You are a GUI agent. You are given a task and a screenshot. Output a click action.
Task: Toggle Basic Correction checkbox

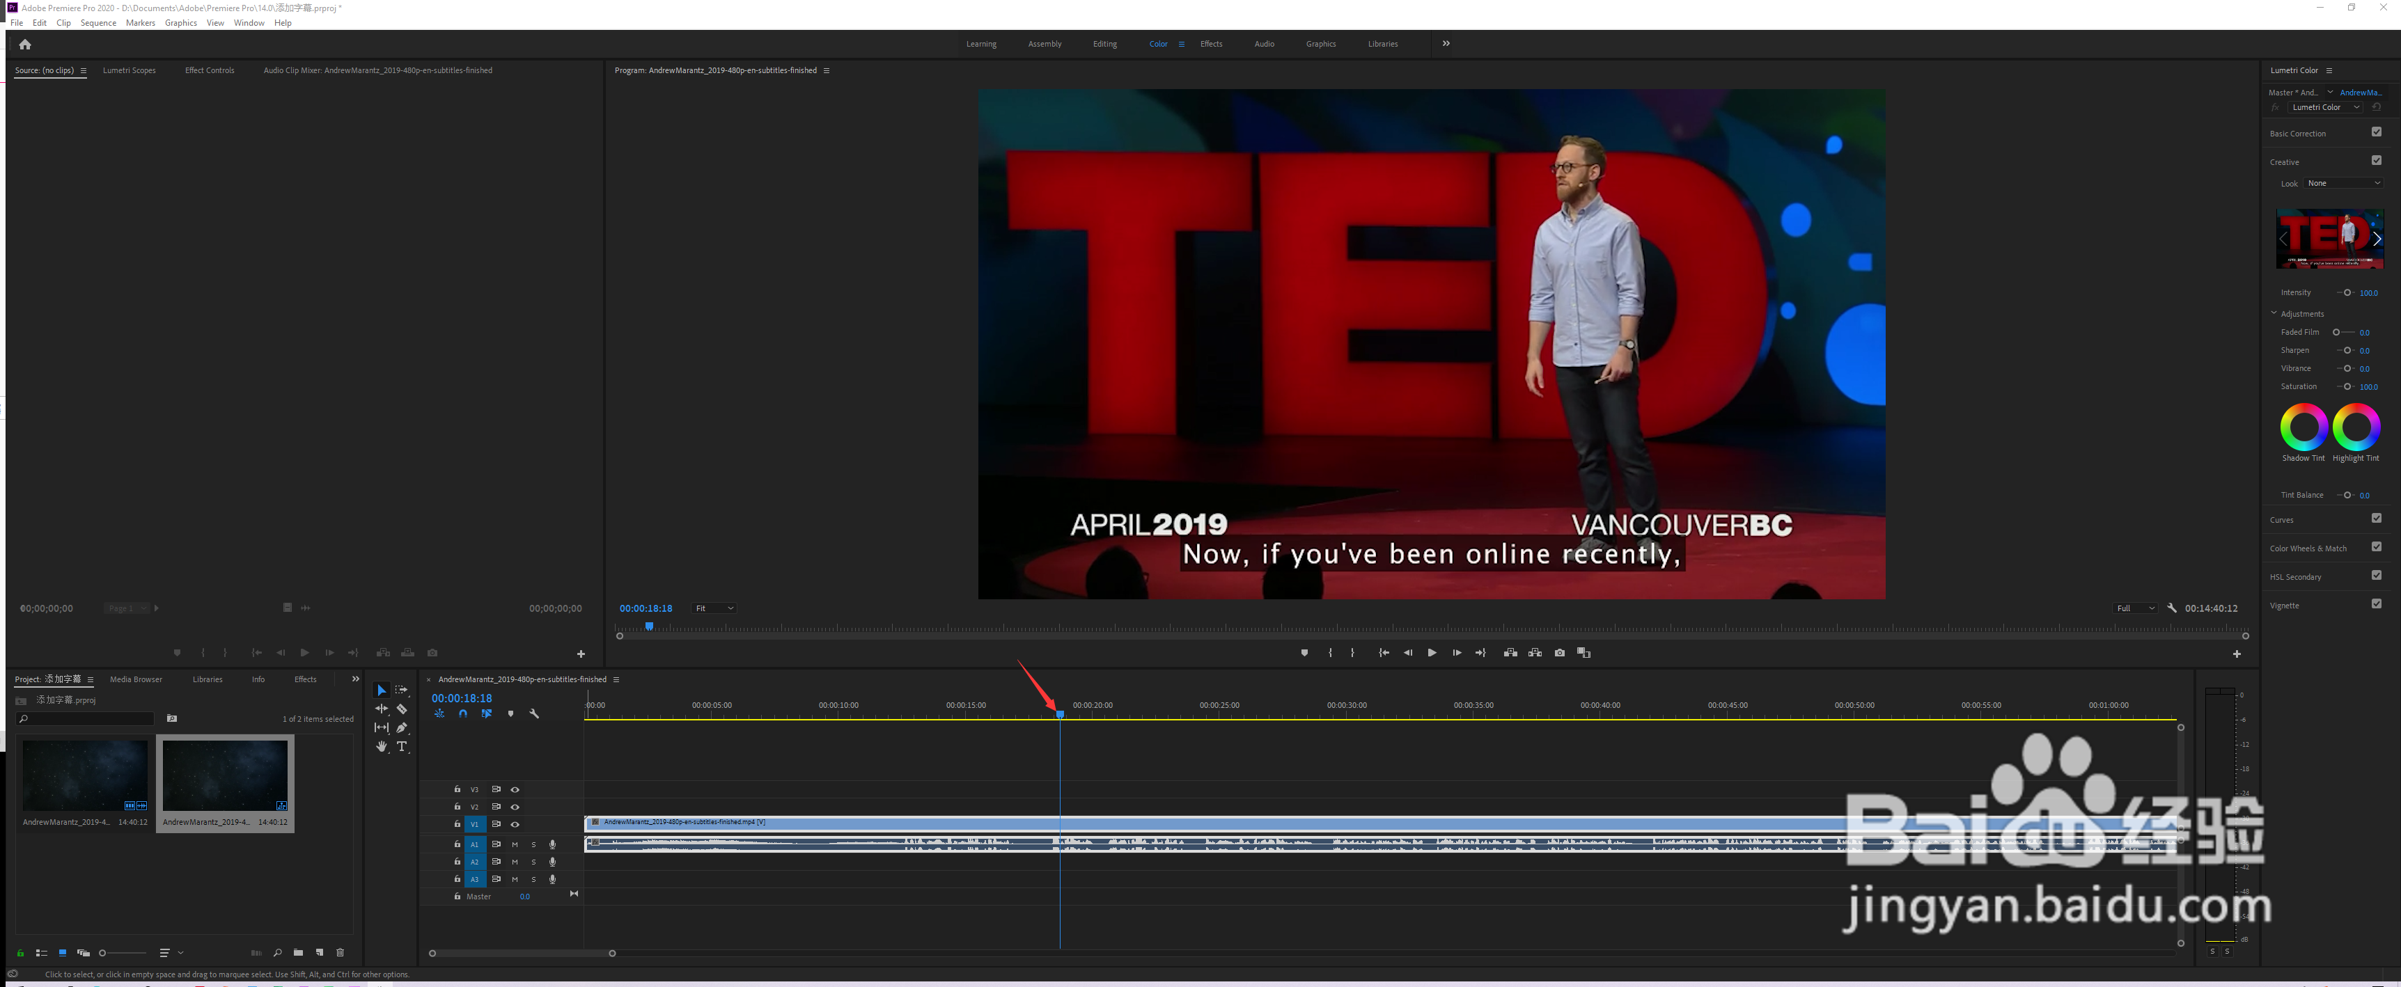(x=2376, y=132)
